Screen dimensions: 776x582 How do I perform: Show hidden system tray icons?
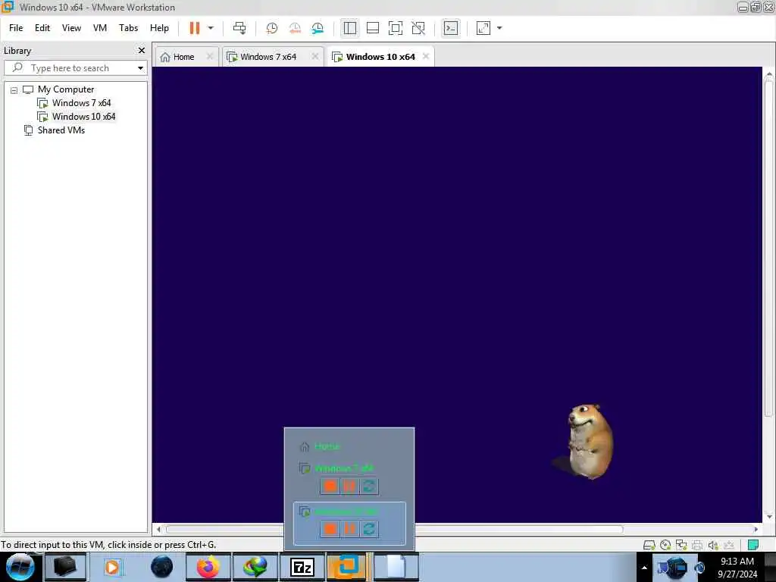(x=644, y=568)
